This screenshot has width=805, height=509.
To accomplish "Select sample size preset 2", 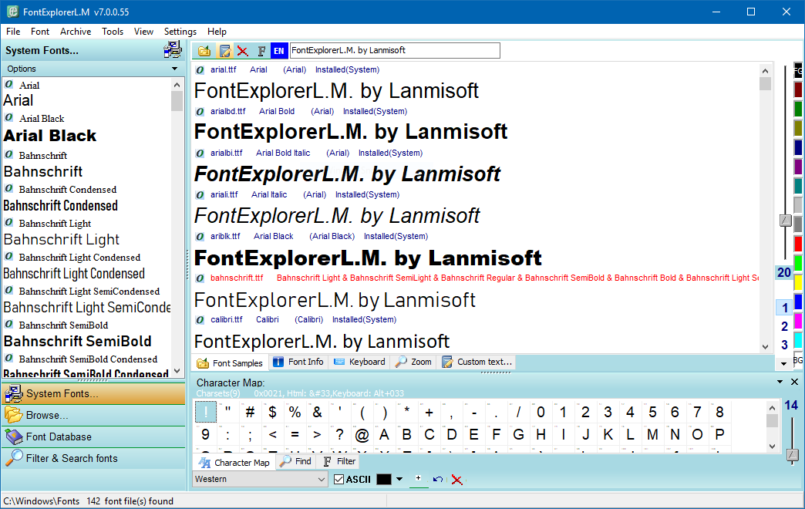I will tap(784, 326).
